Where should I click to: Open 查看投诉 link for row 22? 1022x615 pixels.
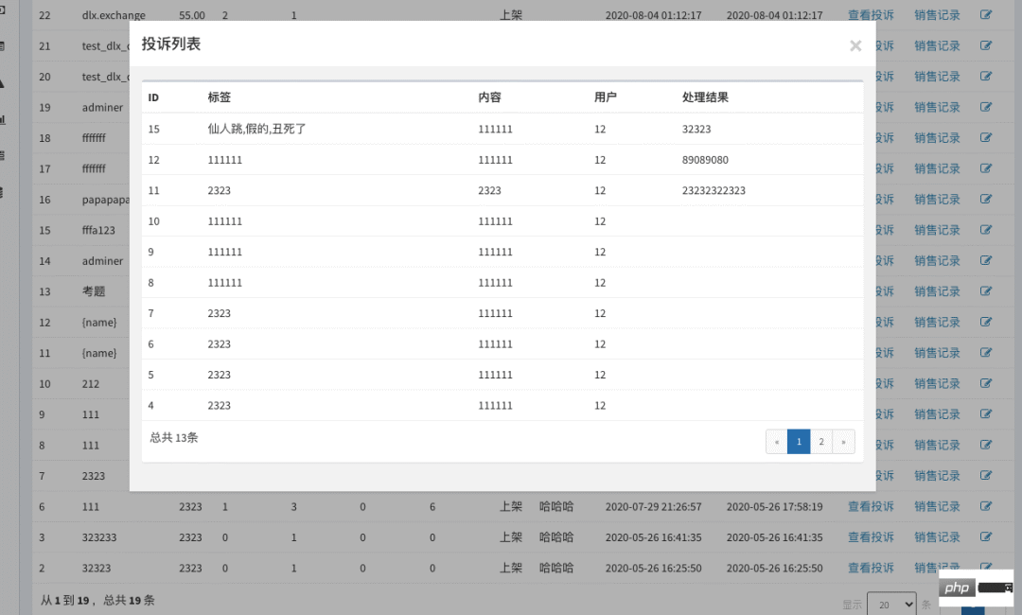click(x=871, y=15)
